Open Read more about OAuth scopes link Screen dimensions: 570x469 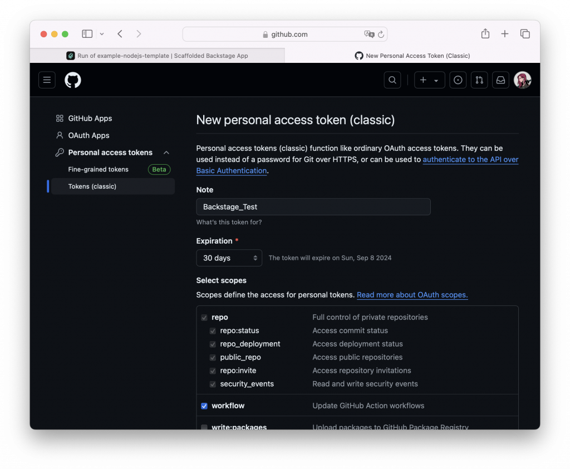412,295
